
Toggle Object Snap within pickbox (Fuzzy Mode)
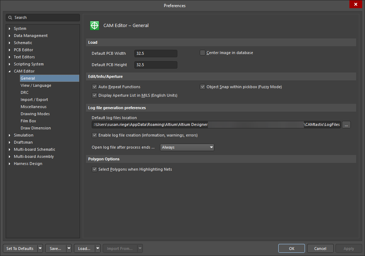203,86
